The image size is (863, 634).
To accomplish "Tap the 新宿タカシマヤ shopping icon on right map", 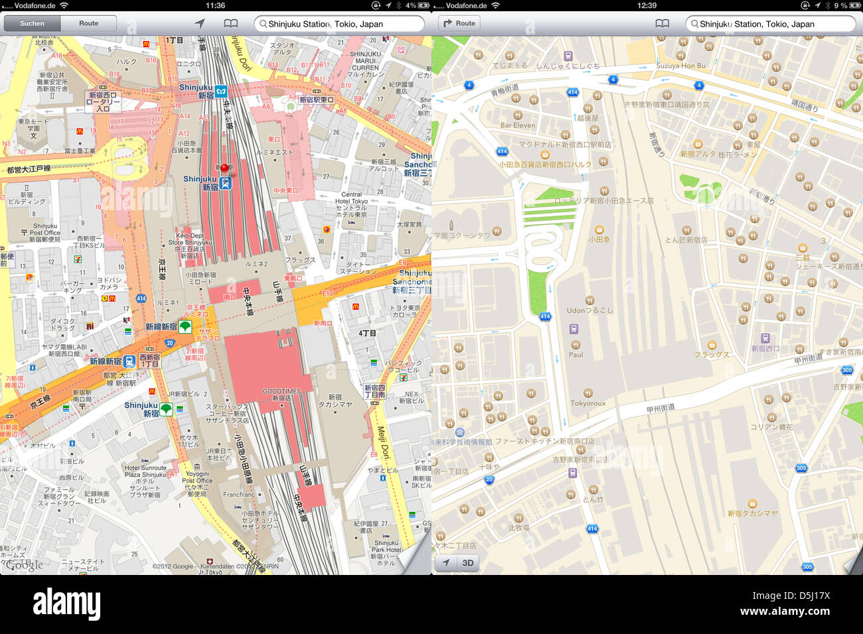I will pos(752,503).
